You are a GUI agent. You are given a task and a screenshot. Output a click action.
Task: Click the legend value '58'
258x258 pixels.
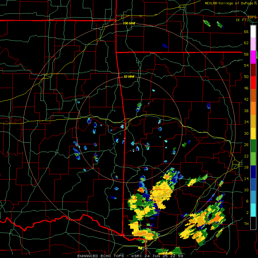click(246, 54)
